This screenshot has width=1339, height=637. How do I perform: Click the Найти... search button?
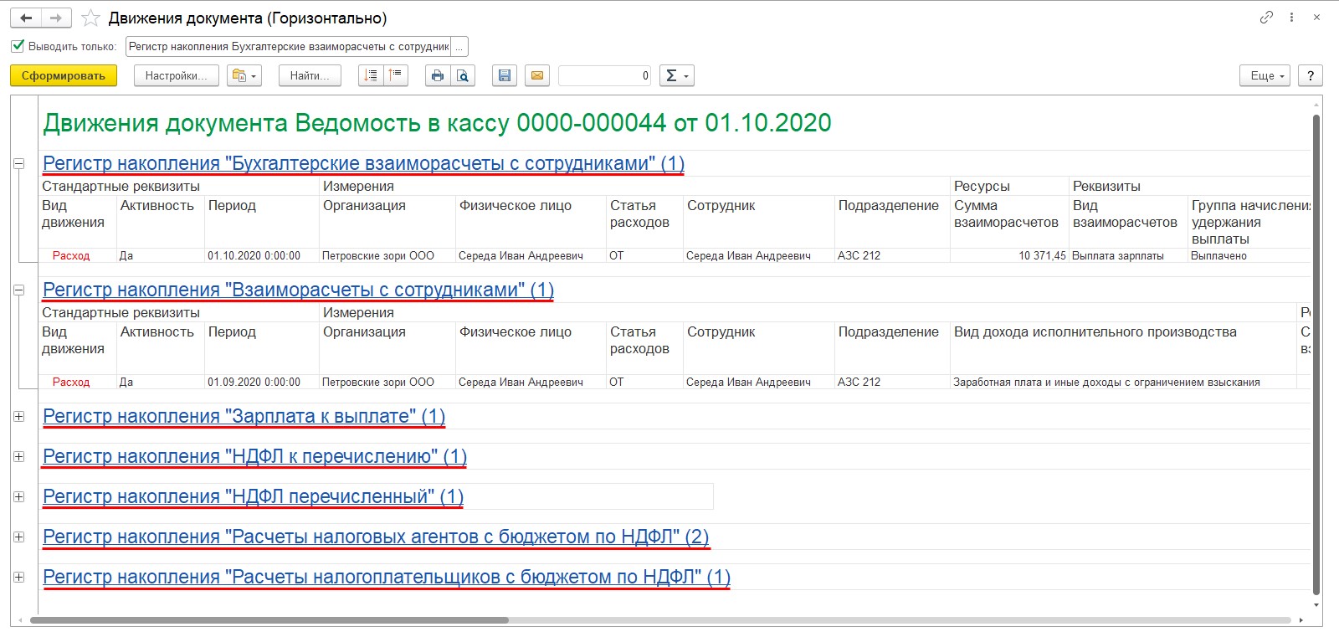point(310,75)
